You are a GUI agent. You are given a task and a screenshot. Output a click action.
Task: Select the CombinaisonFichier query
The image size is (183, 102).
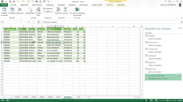tap(163, 77)
